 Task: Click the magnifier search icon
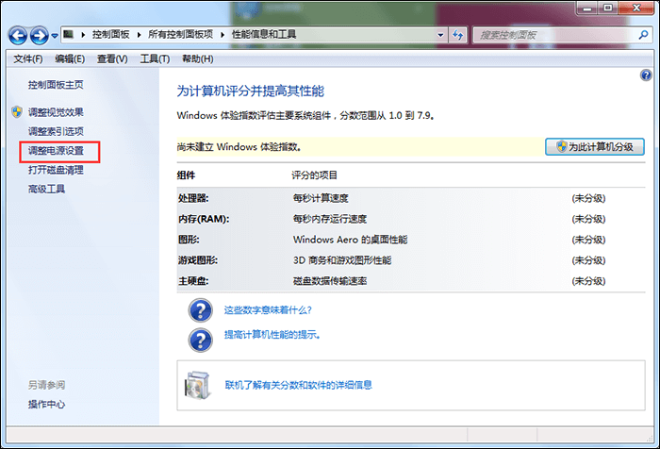tap(643, 35)
